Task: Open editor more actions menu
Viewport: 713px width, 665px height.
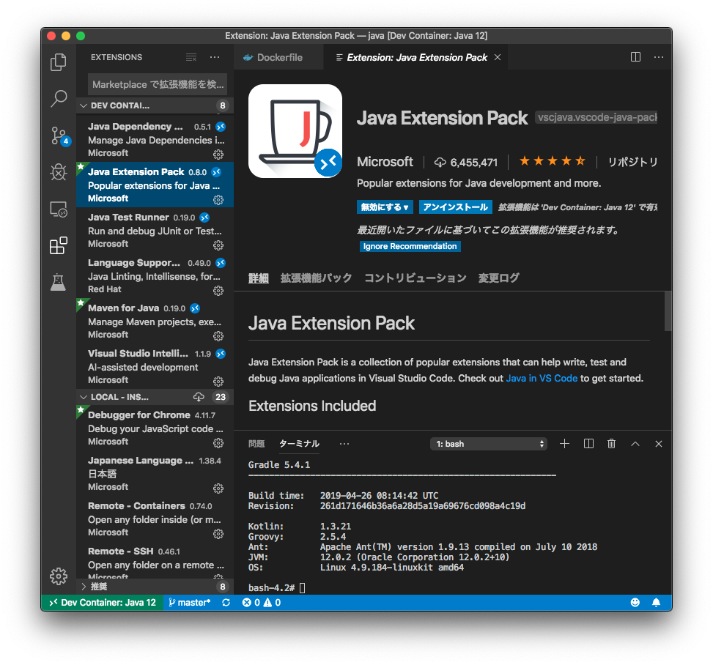Action: [x=659, y=57]
